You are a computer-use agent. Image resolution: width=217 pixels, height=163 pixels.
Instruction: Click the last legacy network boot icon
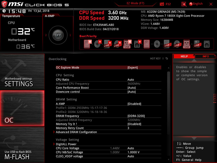207,44
